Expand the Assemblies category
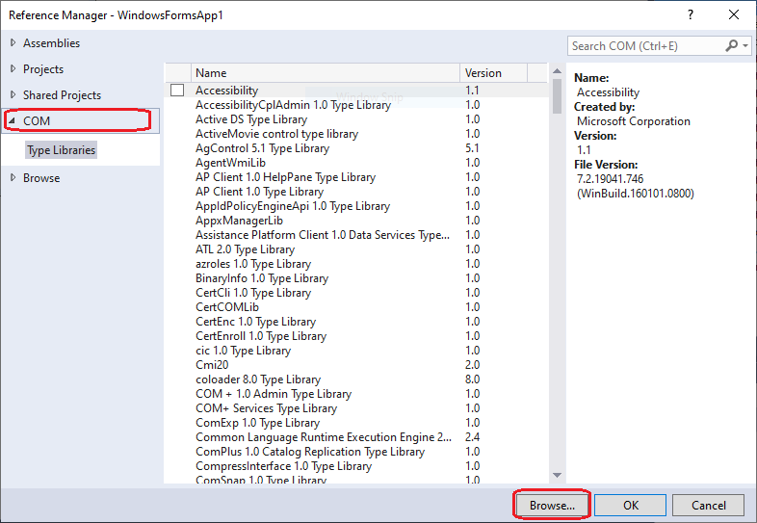The width and height of the screenshot is (757, 523). 13,43
